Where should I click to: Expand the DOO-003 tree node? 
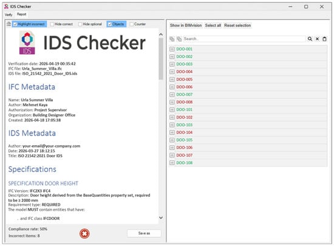click(x=172, y=64)
